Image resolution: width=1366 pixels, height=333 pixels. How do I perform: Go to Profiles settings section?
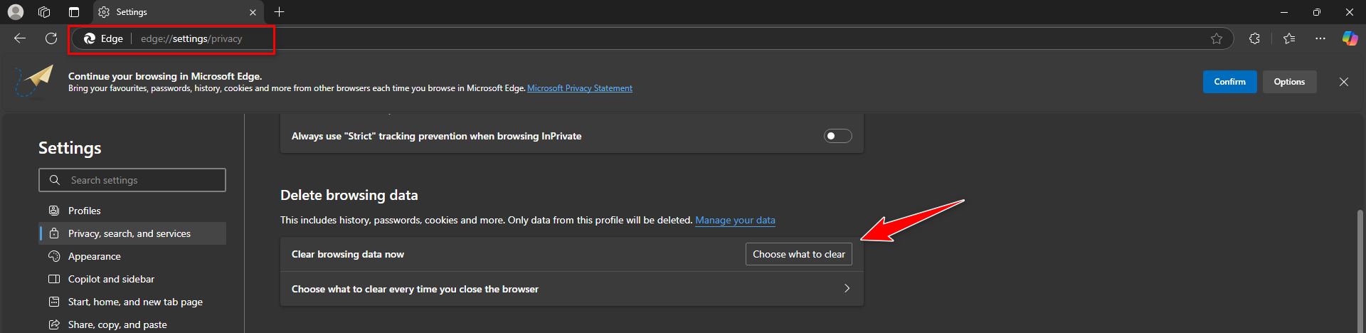pos(85,211)
